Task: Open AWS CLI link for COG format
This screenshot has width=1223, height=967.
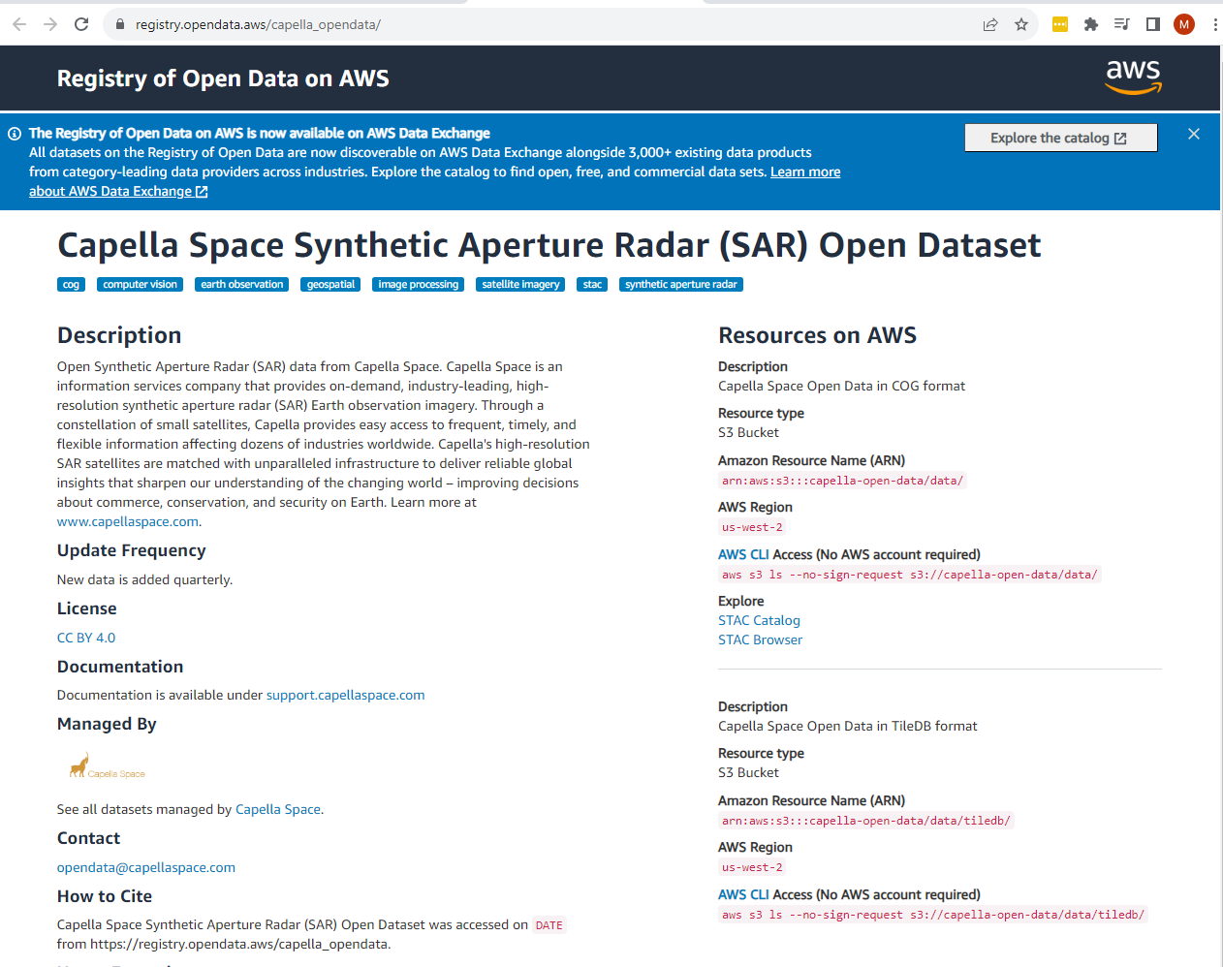Action: click(x=743, y=554)
